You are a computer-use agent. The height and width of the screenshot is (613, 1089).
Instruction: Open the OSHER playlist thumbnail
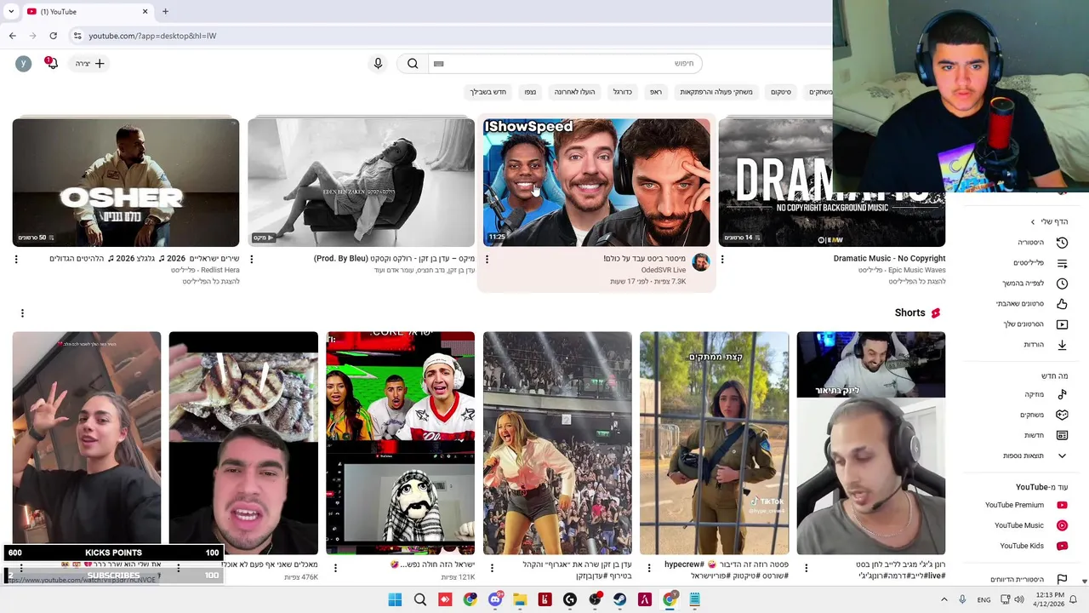click(126, 182)
